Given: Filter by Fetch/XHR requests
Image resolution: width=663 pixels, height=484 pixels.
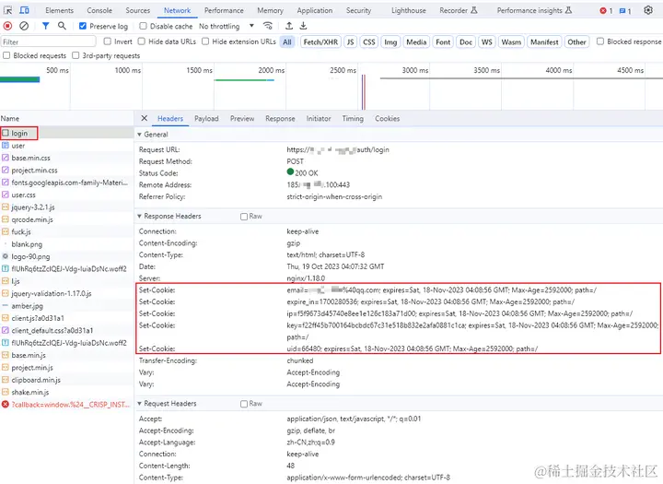Looking at the screenshot, I should coord(320,41).
